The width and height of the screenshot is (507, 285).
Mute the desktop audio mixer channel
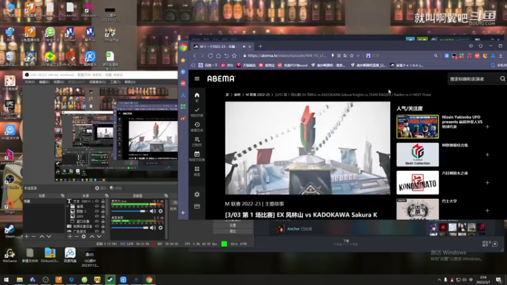(153, 228)
